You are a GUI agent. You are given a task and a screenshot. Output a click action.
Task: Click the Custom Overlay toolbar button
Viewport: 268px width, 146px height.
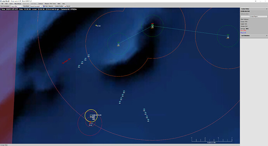59,6
